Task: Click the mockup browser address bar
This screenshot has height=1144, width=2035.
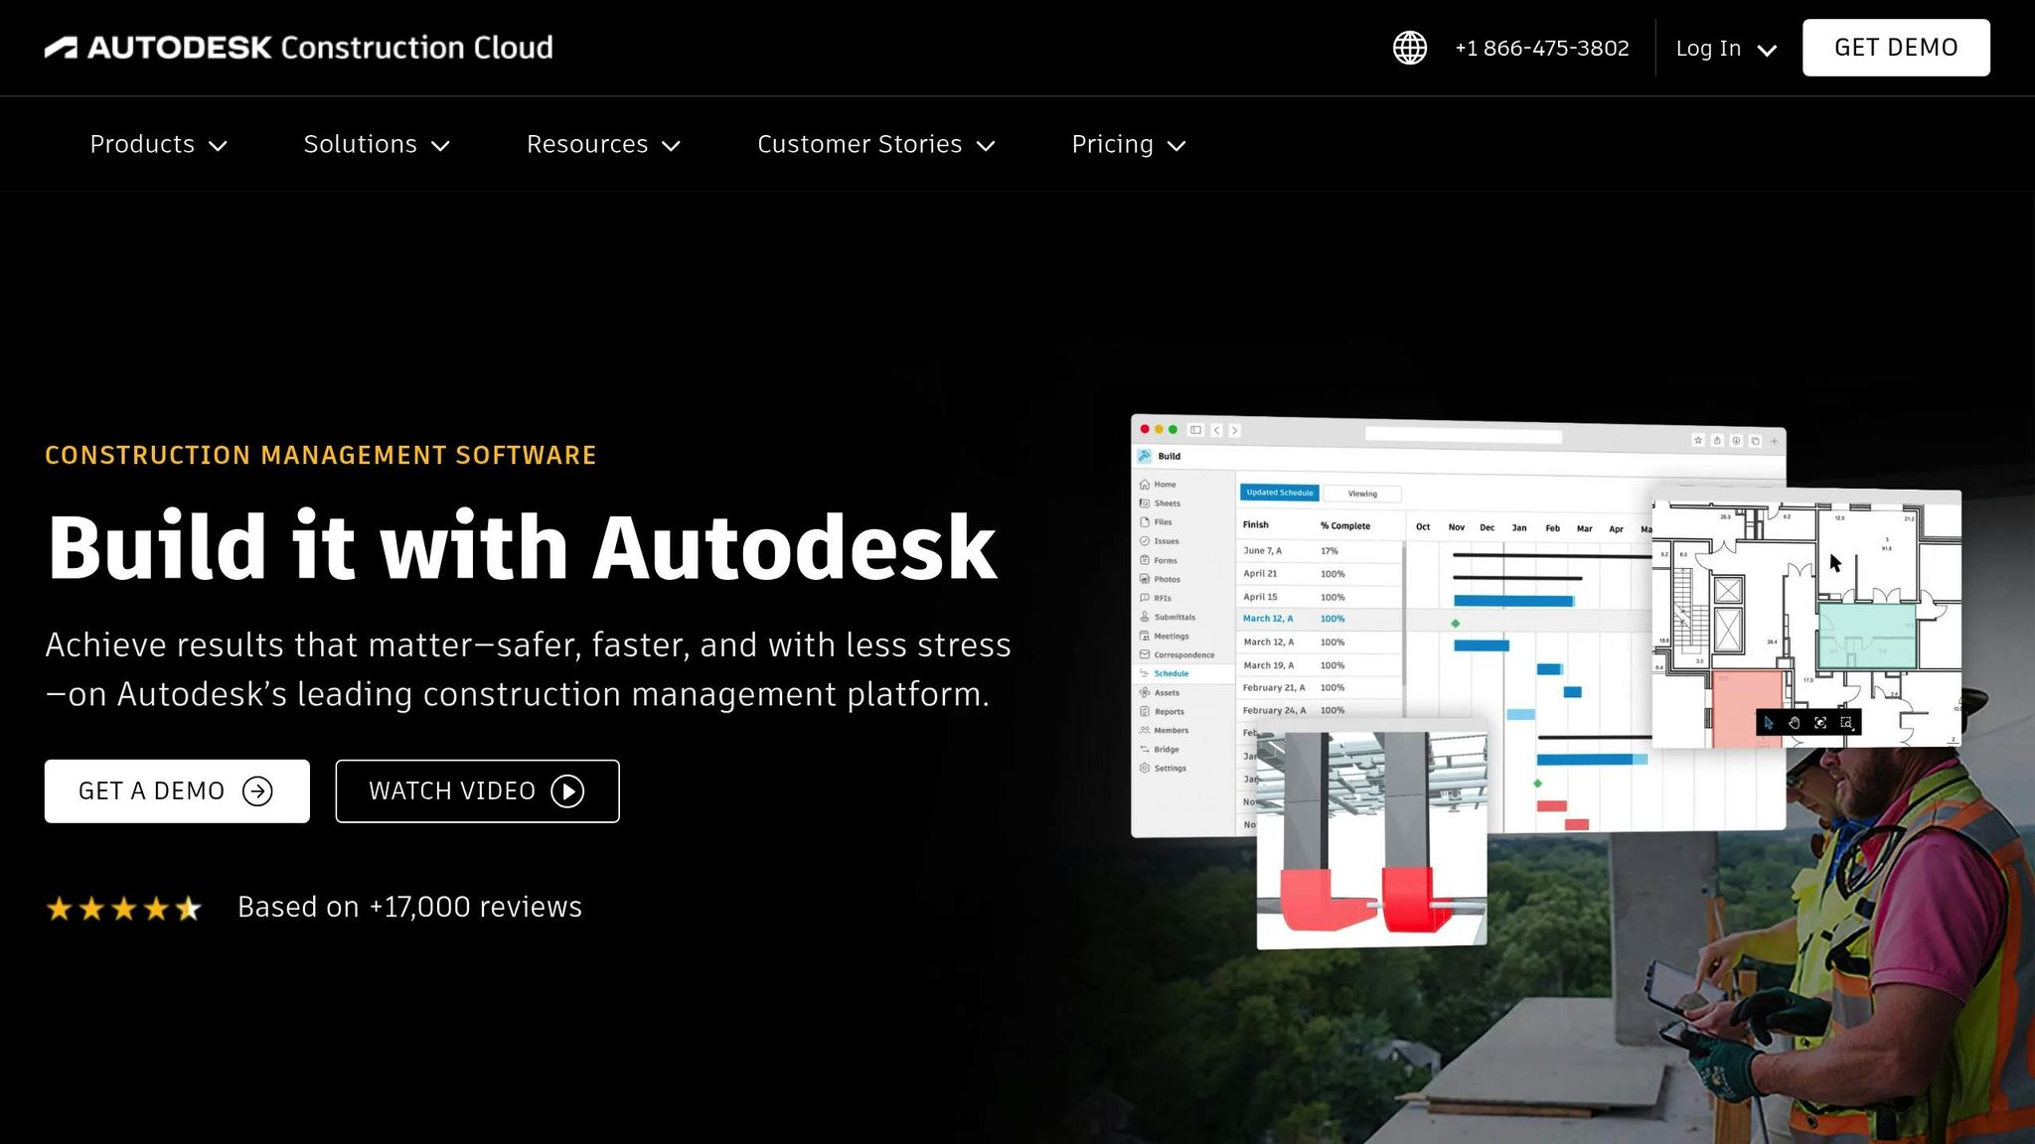Action: coord(1464,435)
